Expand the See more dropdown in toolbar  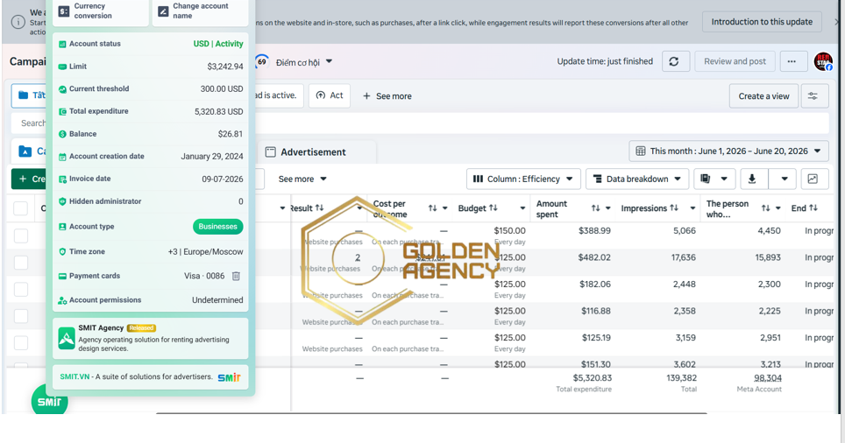coord(302,179)
